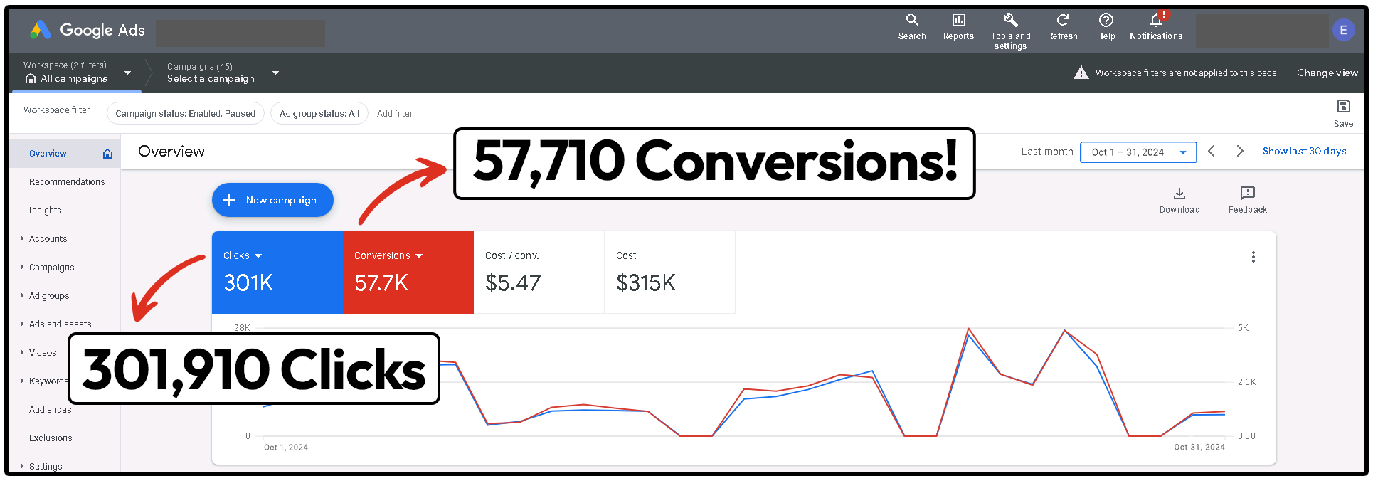This screenshot has width=1373, height=481.
Task: Click the Save icon for filters
Action: click(1343, 107)
